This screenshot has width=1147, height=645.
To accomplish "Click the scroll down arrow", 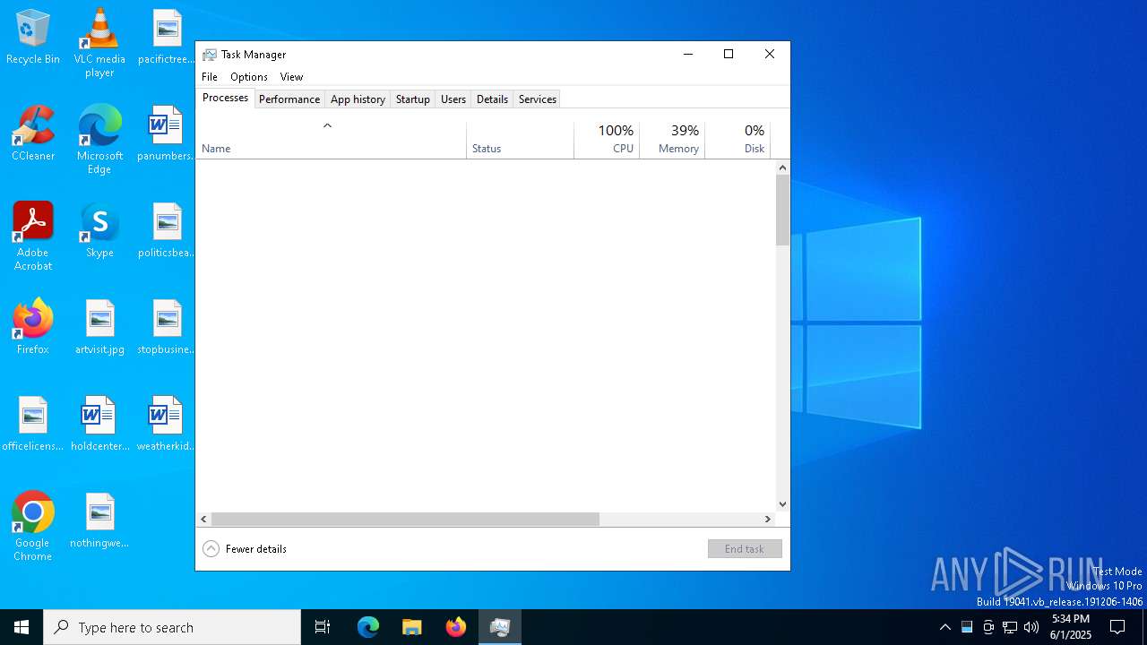I will [x=782, y=504].
